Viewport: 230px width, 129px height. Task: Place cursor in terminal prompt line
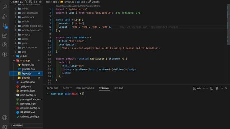(x=83, y=94)
